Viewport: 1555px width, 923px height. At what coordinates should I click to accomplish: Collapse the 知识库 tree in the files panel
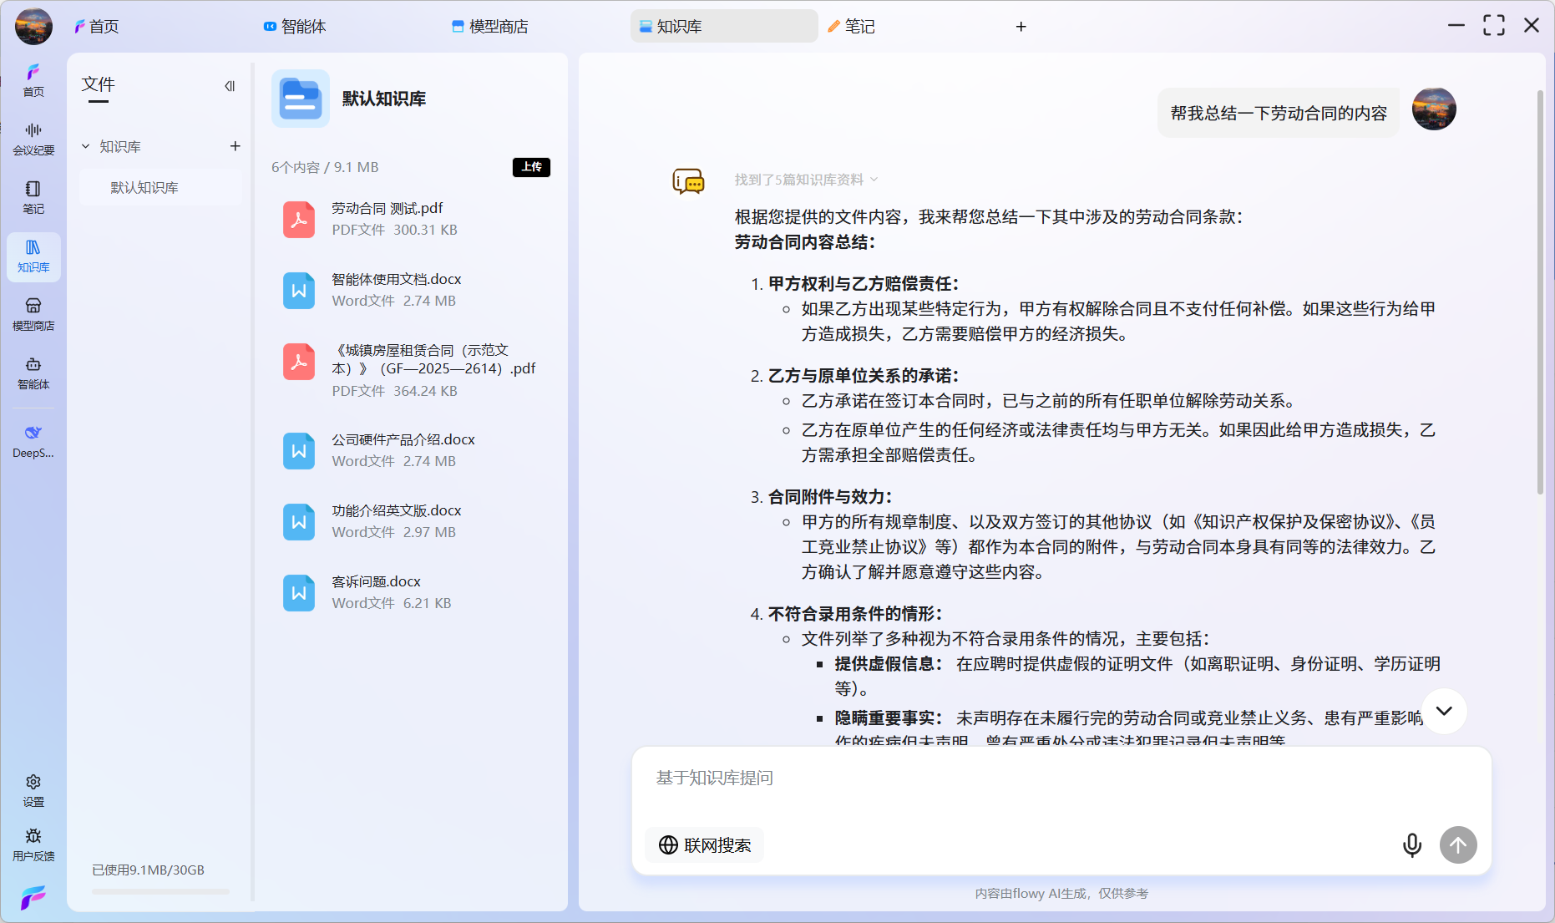coord(85,146)
